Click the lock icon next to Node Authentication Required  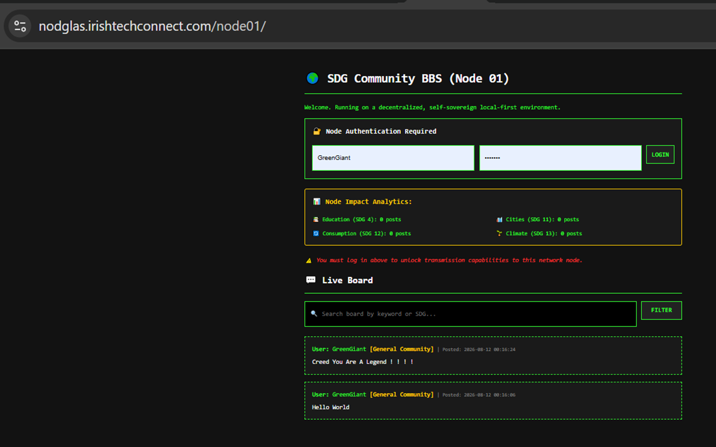[317, 131]
